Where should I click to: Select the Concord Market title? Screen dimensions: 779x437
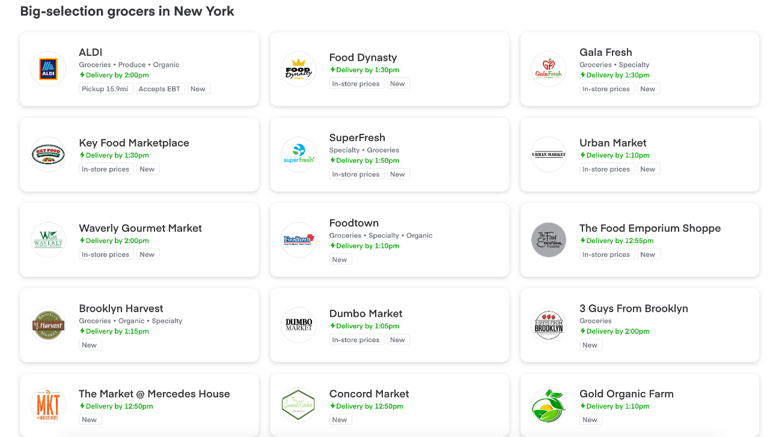click(x=369, y=394)
